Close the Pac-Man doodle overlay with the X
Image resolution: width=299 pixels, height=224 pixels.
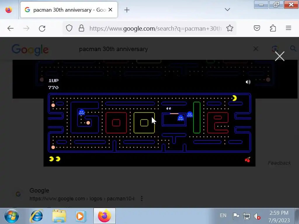279,56
